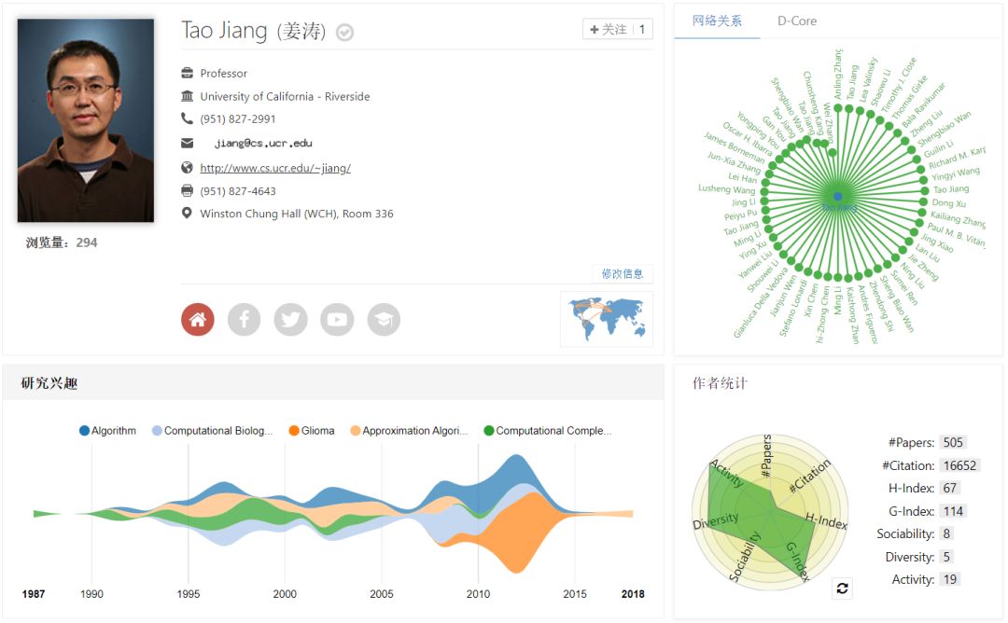The height and width of the screenshot is (623, 1008).
Task: Switch to the D-Core tab
Action: click(797, 21)
